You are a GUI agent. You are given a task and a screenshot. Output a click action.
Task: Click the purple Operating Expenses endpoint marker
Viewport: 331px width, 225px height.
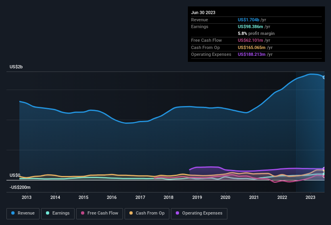click(324, 169)
